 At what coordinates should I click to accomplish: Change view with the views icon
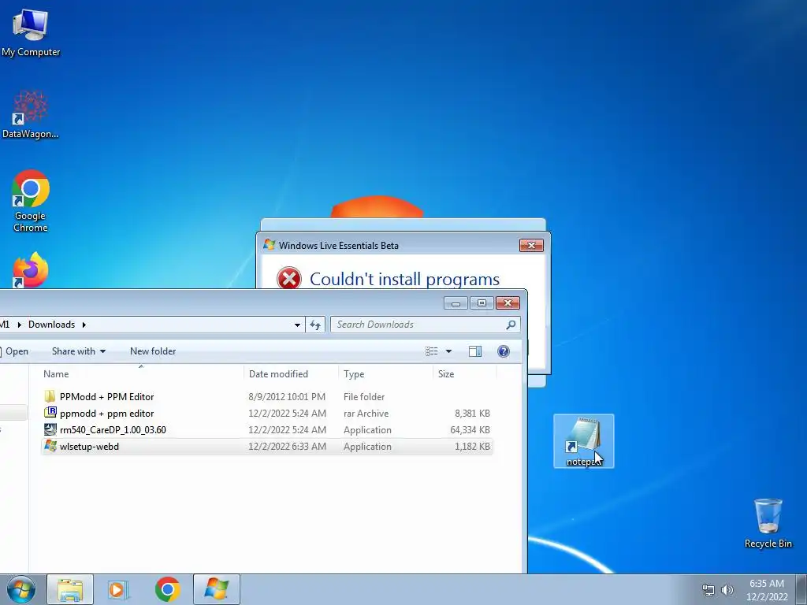[432, 351]
